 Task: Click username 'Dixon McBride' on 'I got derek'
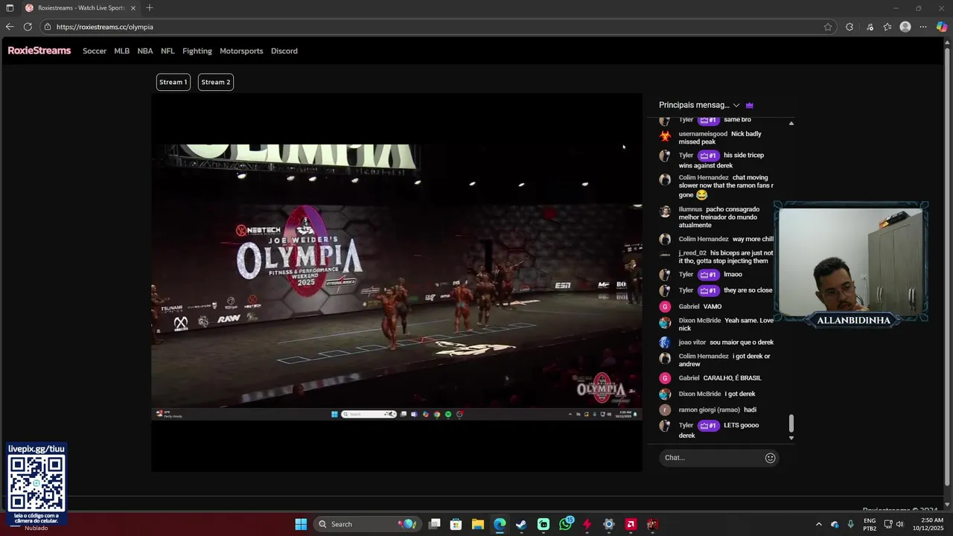699,394
